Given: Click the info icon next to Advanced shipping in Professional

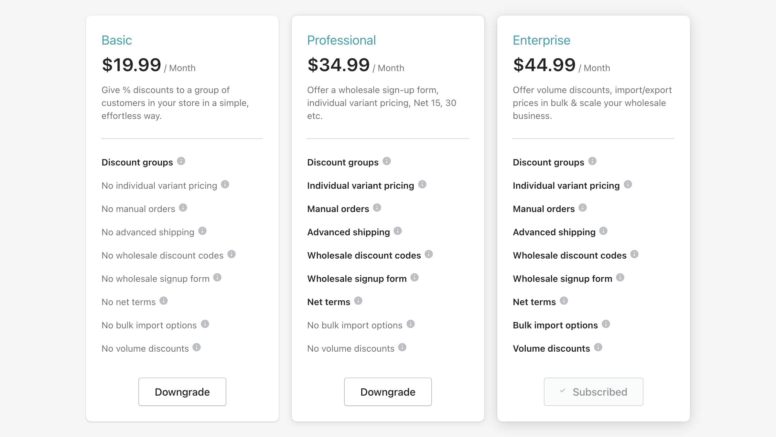Looking at the screenshot, I should [398, 231].
